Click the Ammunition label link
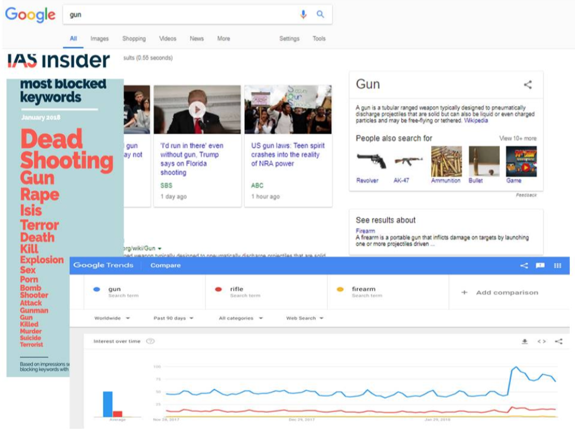The height and width of the screenshot is (429, 575). (x=446, y=180)
